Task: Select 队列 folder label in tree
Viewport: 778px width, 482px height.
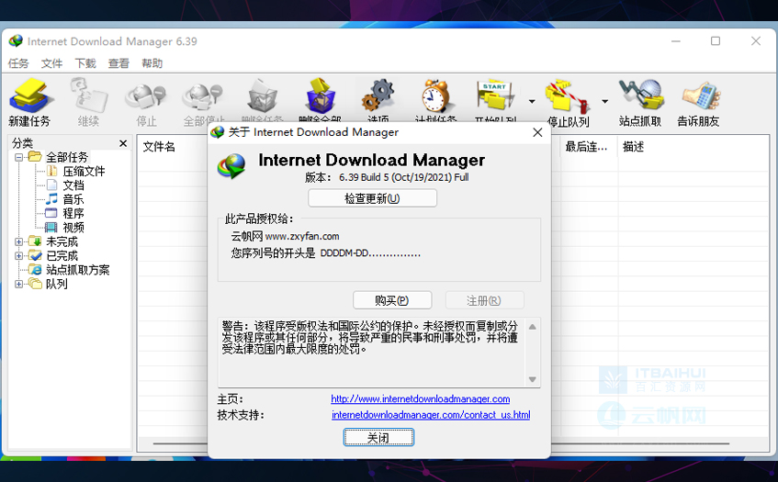Action: 57,284
